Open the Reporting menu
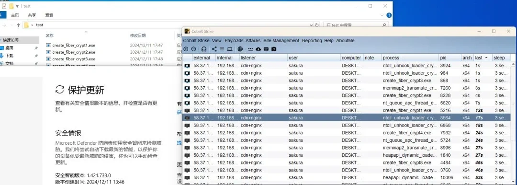This screenshot has width=517, height=185. pos(312,41)
